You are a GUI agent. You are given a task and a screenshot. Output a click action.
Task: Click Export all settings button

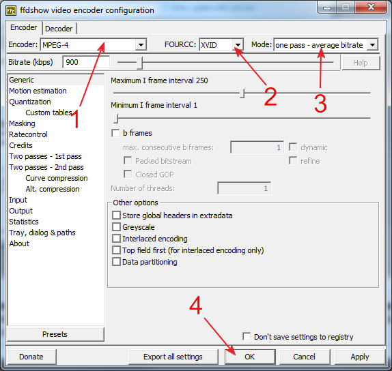coord(173,357)
